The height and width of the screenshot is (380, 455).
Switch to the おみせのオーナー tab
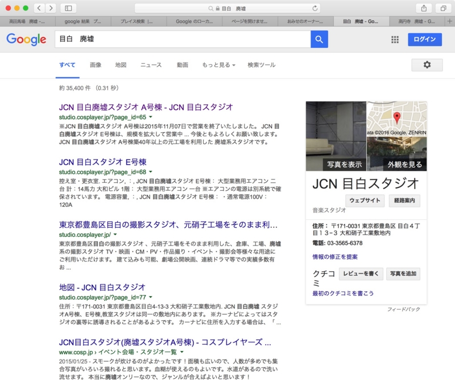305,21
